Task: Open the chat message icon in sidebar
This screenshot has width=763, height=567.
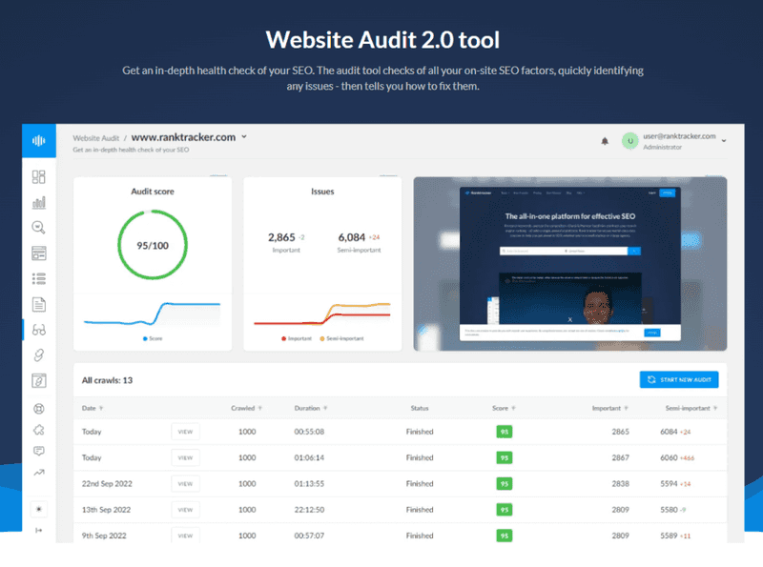Action: coord(39,452)
